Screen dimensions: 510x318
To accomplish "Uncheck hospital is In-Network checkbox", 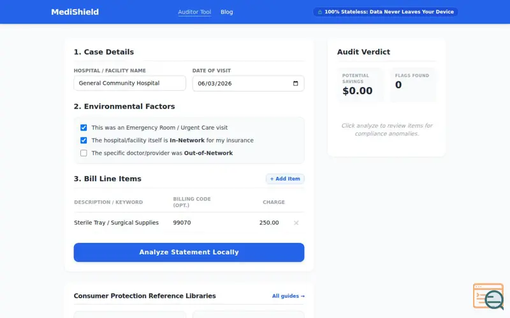I will pos(84,140).
